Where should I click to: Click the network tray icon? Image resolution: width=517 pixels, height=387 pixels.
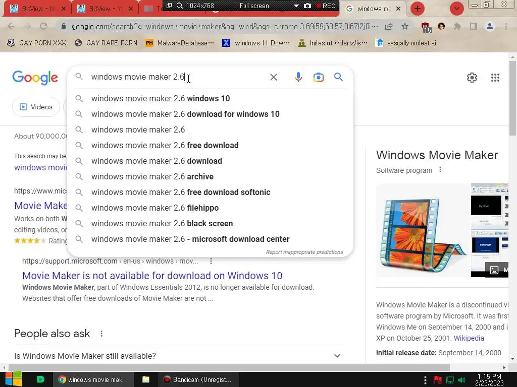(450, 380)
